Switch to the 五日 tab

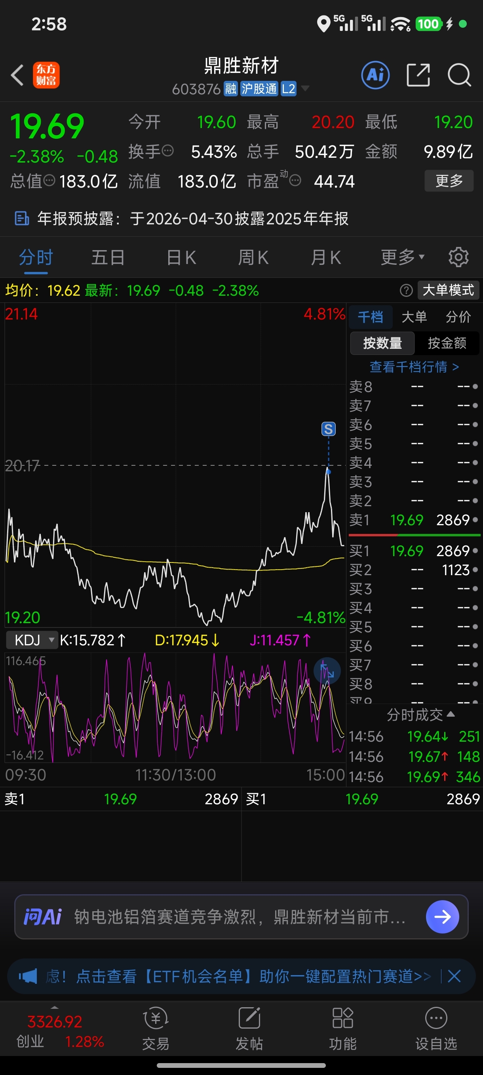coord(108,257)
